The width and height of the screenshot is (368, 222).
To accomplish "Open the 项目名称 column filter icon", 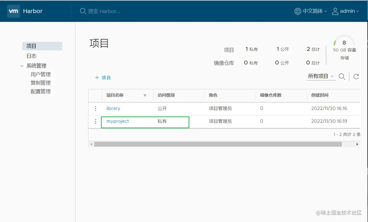I will click(x=145, y=96).
